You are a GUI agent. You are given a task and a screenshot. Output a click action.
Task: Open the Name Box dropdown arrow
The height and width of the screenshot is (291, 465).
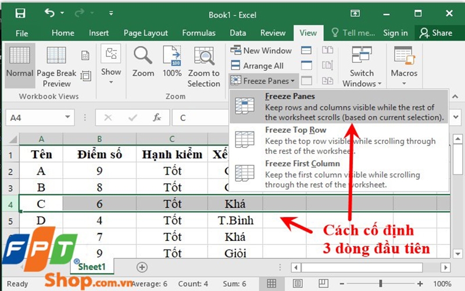(67, 117)
